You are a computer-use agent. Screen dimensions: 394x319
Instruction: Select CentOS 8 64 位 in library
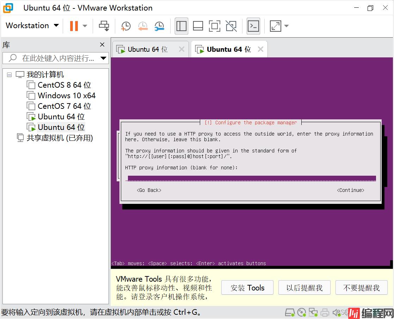click(x=64, y=85)
